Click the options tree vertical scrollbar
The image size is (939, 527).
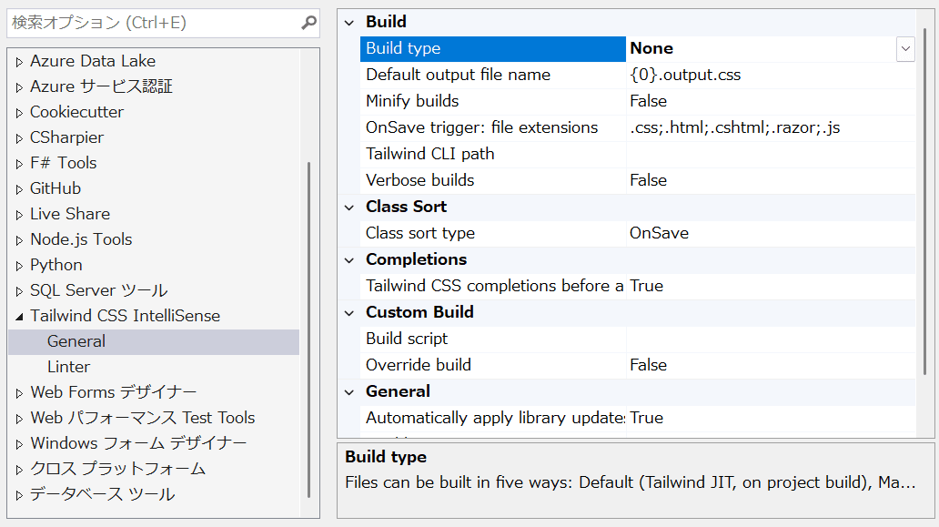point(309,328)
